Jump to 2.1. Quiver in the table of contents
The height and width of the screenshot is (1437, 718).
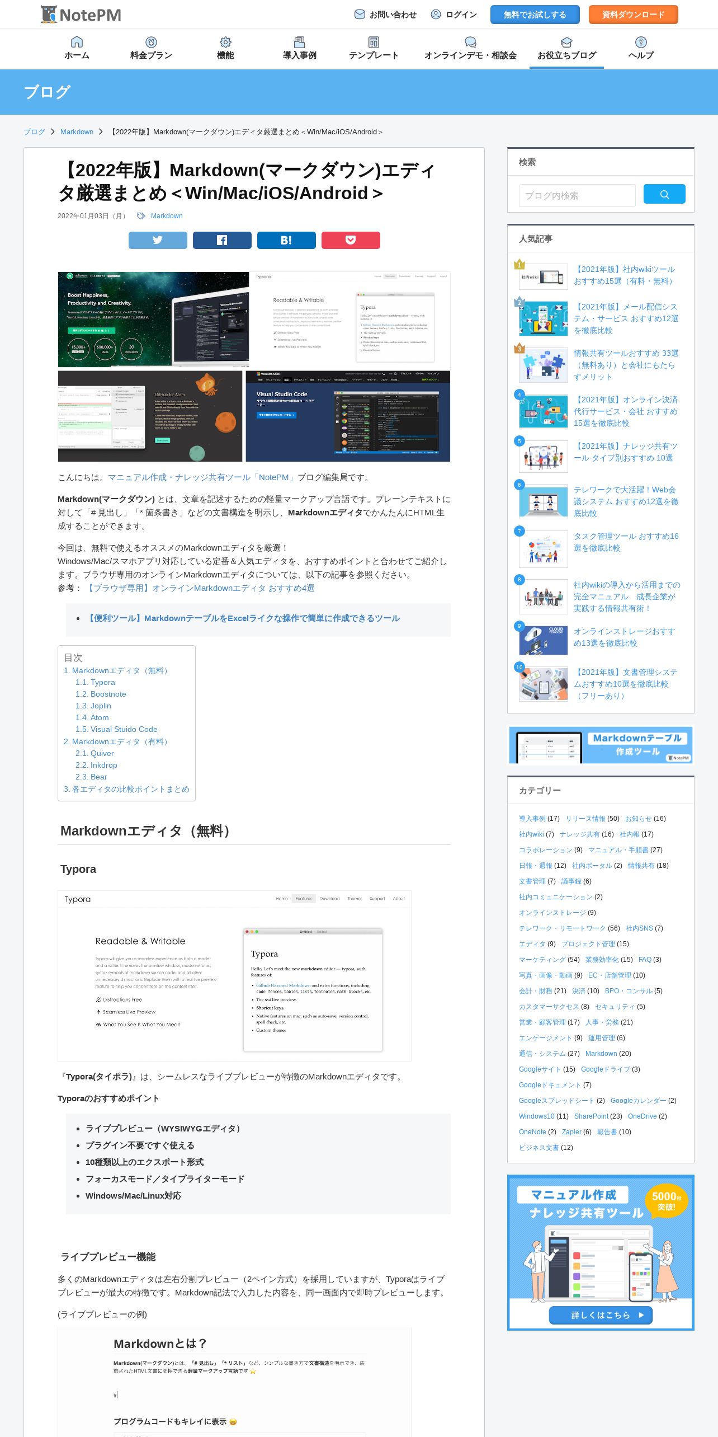95,753
